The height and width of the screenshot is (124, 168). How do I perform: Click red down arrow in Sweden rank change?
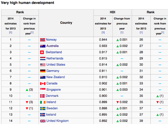(27, 109)
